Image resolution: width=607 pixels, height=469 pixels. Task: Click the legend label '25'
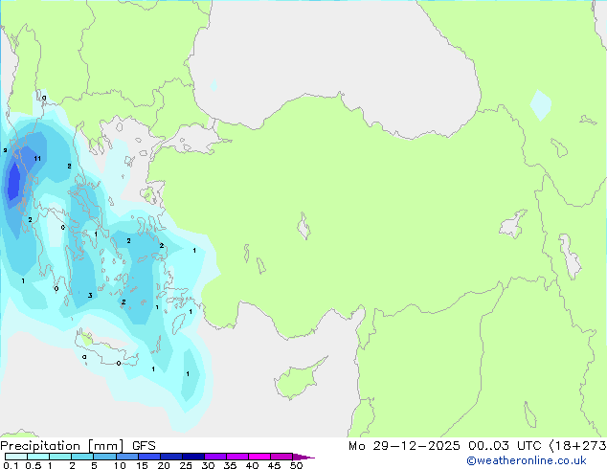coord(186,465)
